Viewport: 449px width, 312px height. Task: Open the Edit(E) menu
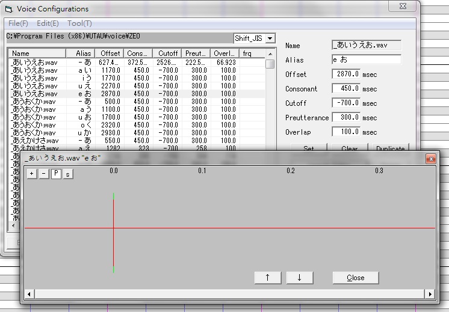(x=48, y=23)
